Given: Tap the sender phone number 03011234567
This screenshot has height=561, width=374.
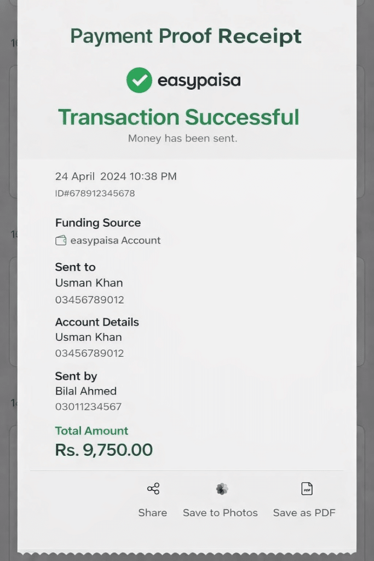Looking at the screenshot, I should 88,407.
